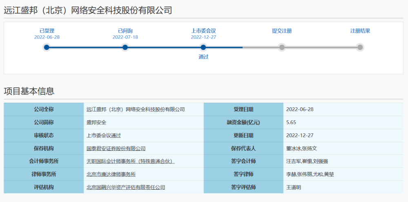Click the 项目基本信息 section heading
408x202 pixels.
coord(29,91)
